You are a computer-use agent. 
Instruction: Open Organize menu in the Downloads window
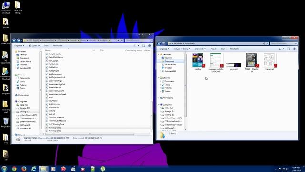pyautogui.click(x=164, y=49)
